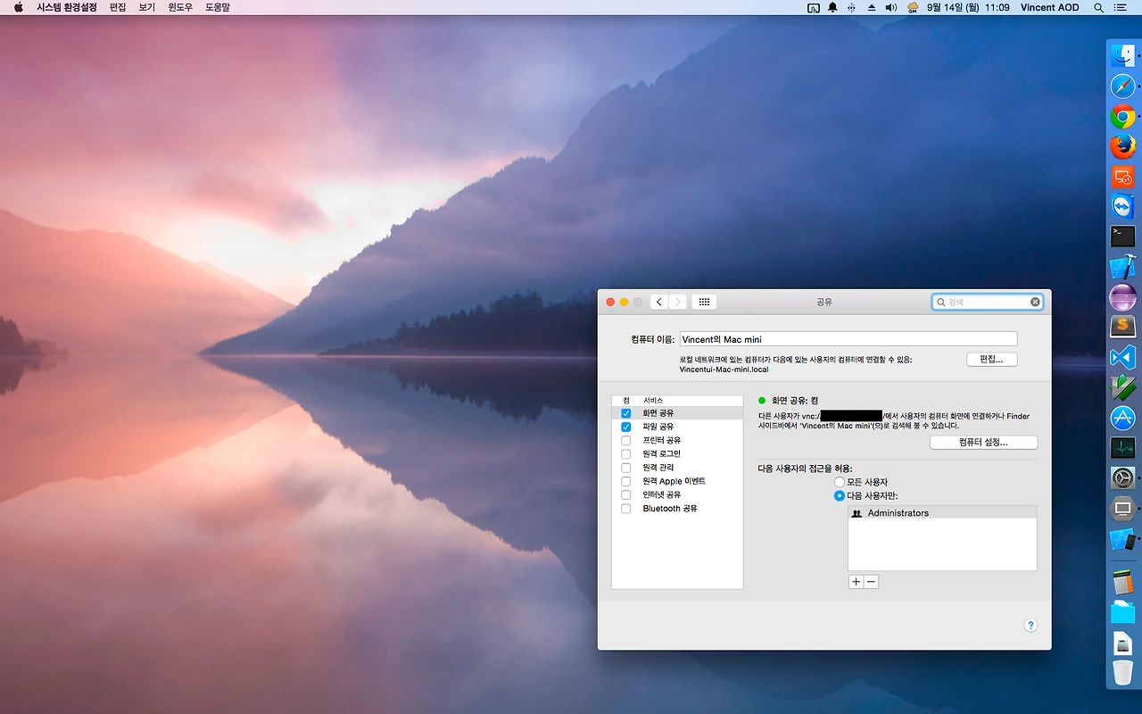The image size is (1142, 714).
Task: Clear the search field with the X button
Action: [1035, 302]
